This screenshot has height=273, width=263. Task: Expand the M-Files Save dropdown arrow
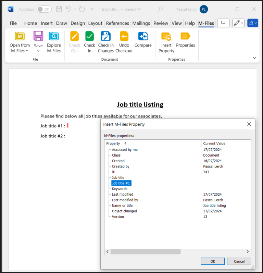pos(38,51)
